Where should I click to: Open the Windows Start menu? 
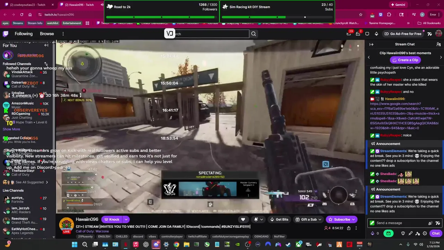[75, 244]
